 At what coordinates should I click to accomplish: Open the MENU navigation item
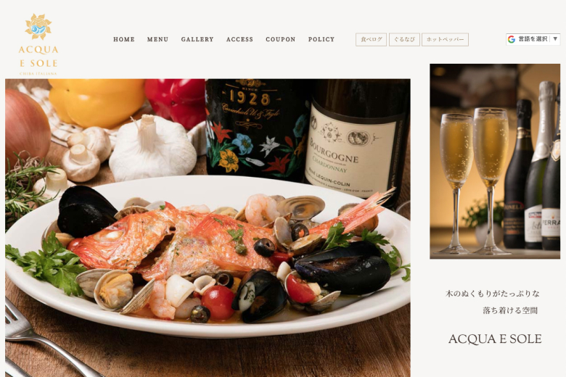157,39
